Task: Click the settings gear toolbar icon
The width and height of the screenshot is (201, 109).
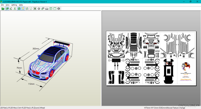Action: pyautogui.click(x=39, y=9)
